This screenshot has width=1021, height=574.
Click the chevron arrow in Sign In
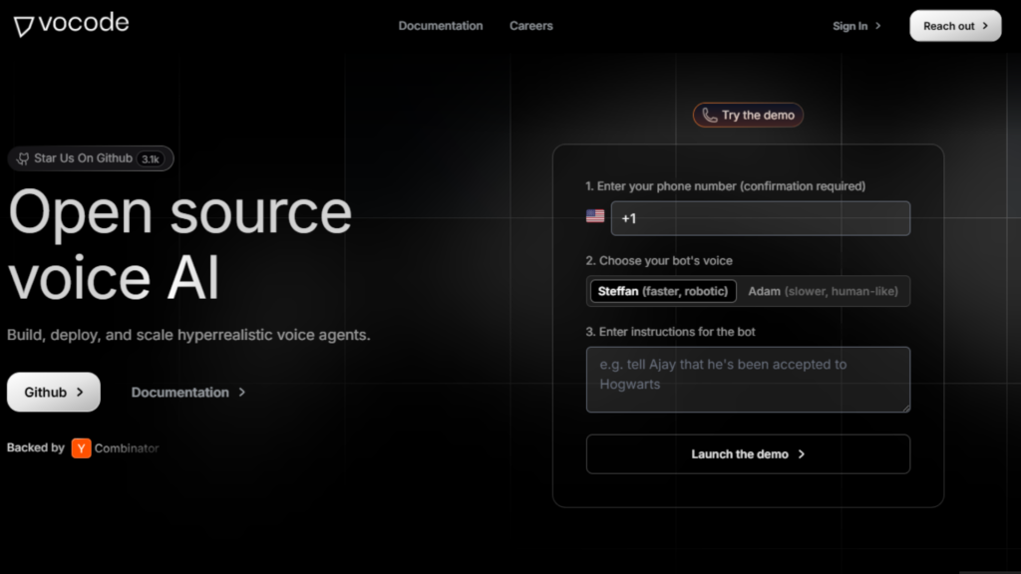tap(878, 26)
